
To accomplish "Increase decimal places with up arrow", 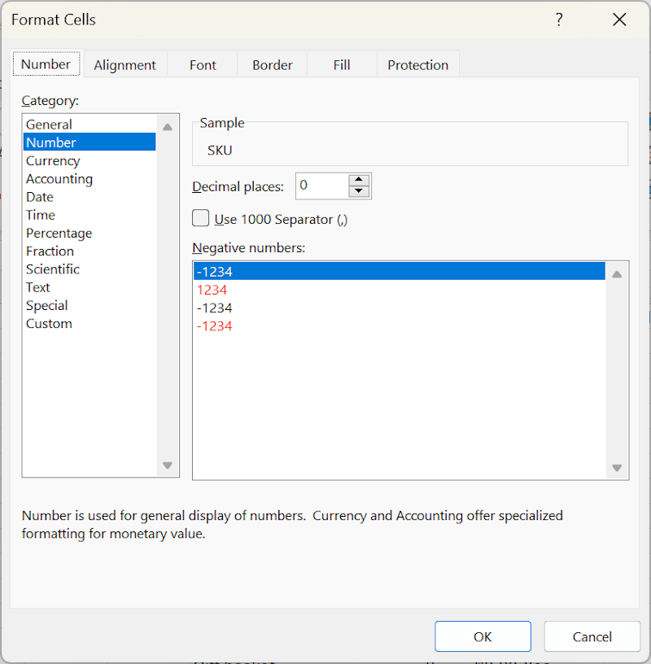I will (x=359, y=180).
